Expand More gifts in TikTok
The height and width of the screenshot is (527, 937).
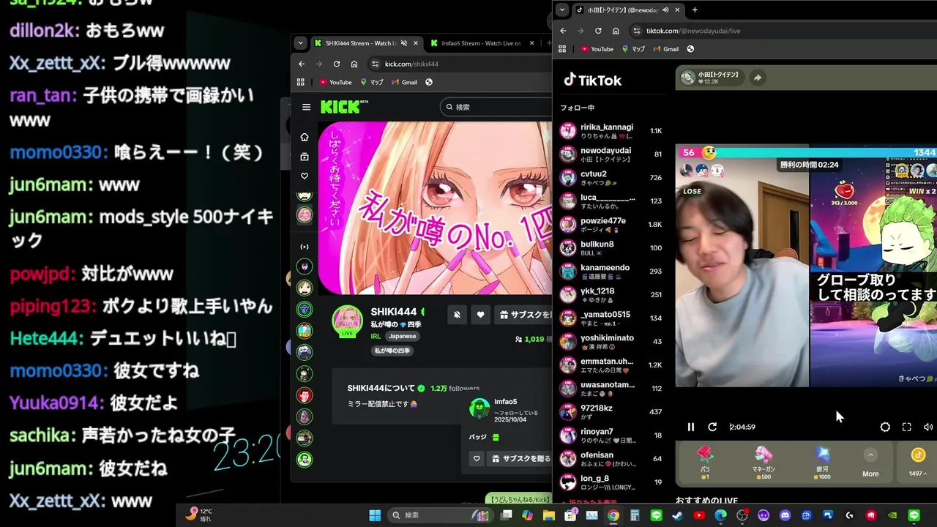tap(870, 463)
